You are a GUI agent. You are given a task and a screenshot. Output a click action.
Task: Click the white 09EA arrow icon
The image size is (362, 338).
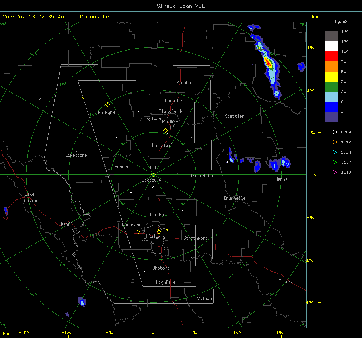point(331,132)
